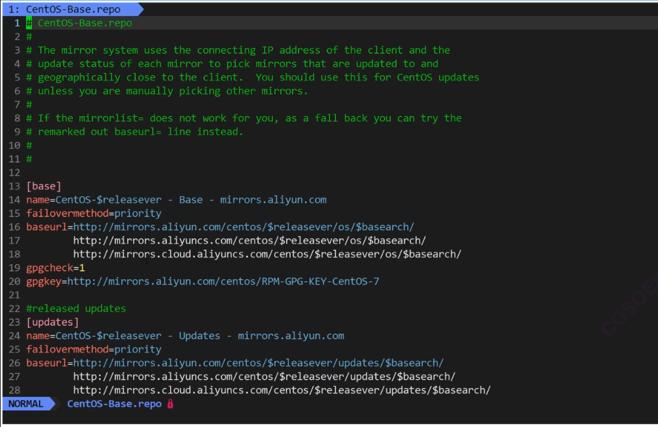Click the comment 'update status of each mirror'
Viewport: 658px width, 427px height.
click(x=232, y=64)
